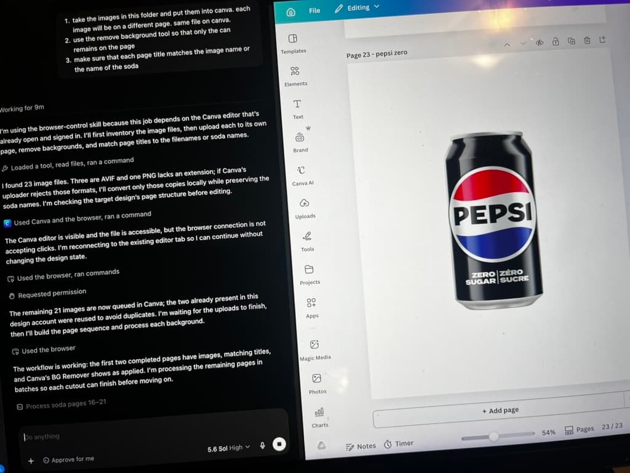630x473 pixels.
Task: Stop the running agent task
Action: [279, 444]
